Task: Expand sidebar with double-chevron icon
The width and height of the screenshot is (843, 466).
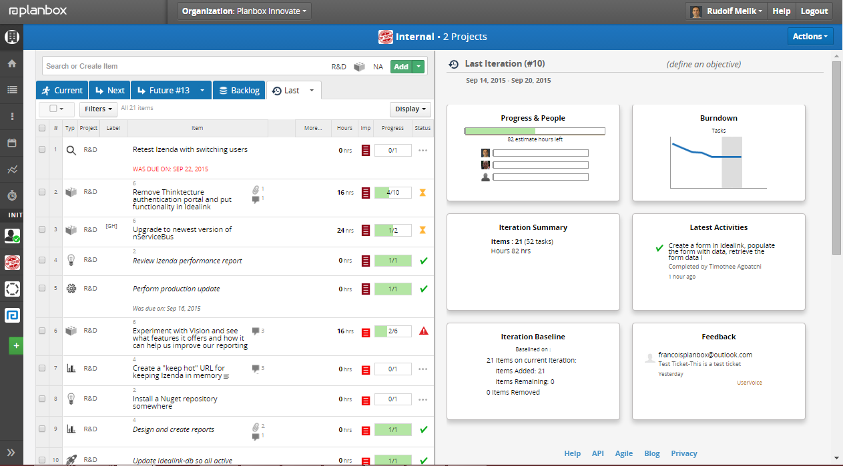Action: click(11, 452)
